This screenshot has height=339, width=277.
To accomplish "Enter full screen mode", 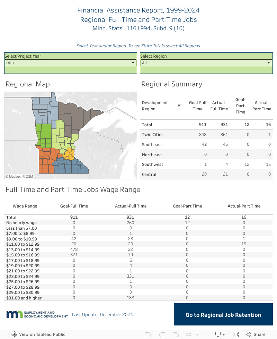I will [x=236, y=334].
